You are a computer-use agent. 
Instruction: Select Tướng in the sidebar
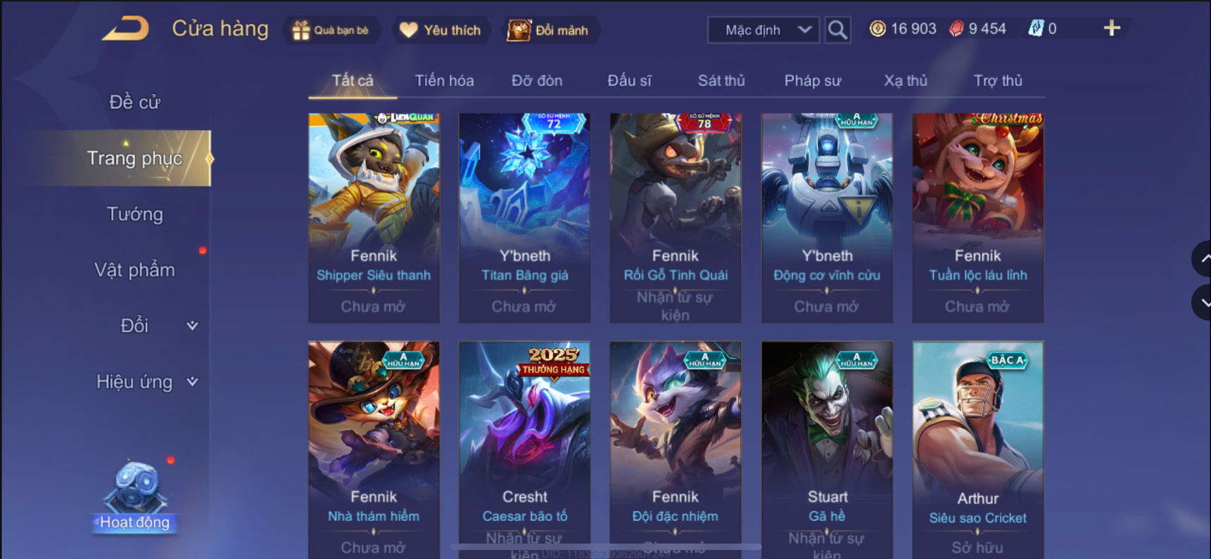point(134,214)
